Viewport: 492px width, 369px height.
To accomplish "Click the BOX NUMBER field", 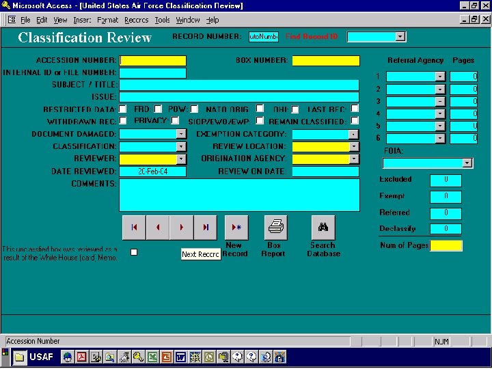I will 326,61.
